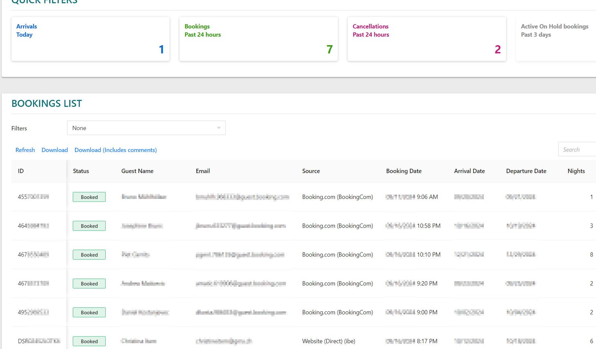Open the Cancellations Past 24 hours card
The image size is (596, 349).
pos(427,39)
